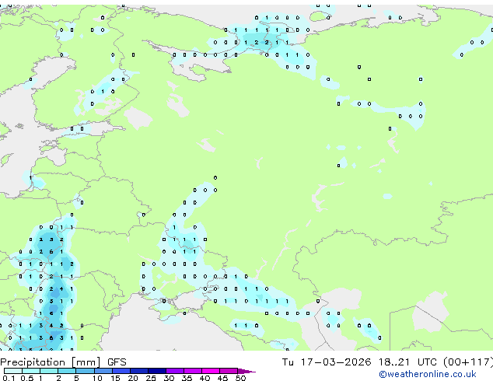
Task: Click the 20–25 mm legend color swatch
Action: (139, 371)
